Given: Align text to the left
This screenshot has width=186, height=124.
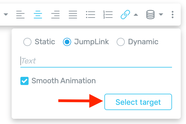Looking at the screenshot, I should pos(20,15).
